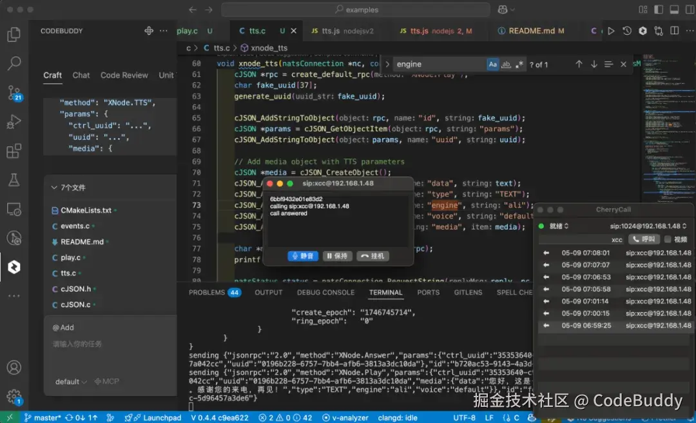The image size is (696, 423).
Task: Open Source Control with 21 changes badge
Action: click(x=14, y=92)
